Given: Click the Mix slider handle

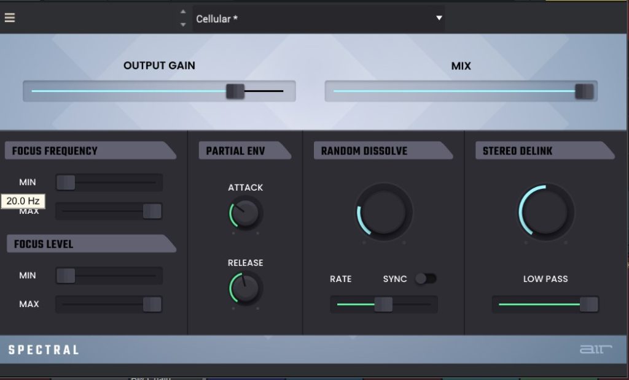Looking at the screenshot, I should pyautogui.click(x=584, y=91).
